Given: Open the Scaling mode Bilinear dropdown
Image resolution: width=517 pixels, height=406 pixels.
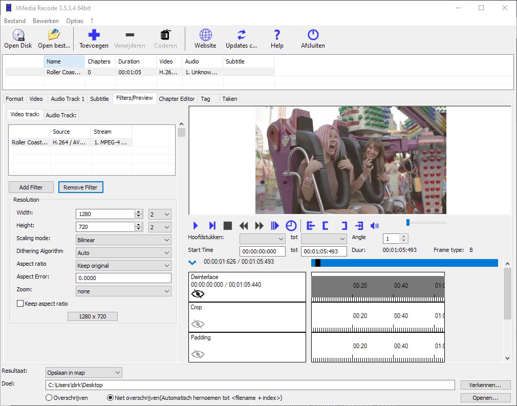Looking at the screenshot, I should click(x=123, y=240).
